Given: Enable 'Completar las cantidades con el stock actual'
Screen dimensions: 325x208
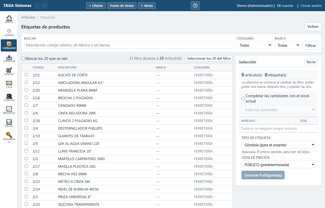Looking at the screenshot, I should tap(243, 98).
